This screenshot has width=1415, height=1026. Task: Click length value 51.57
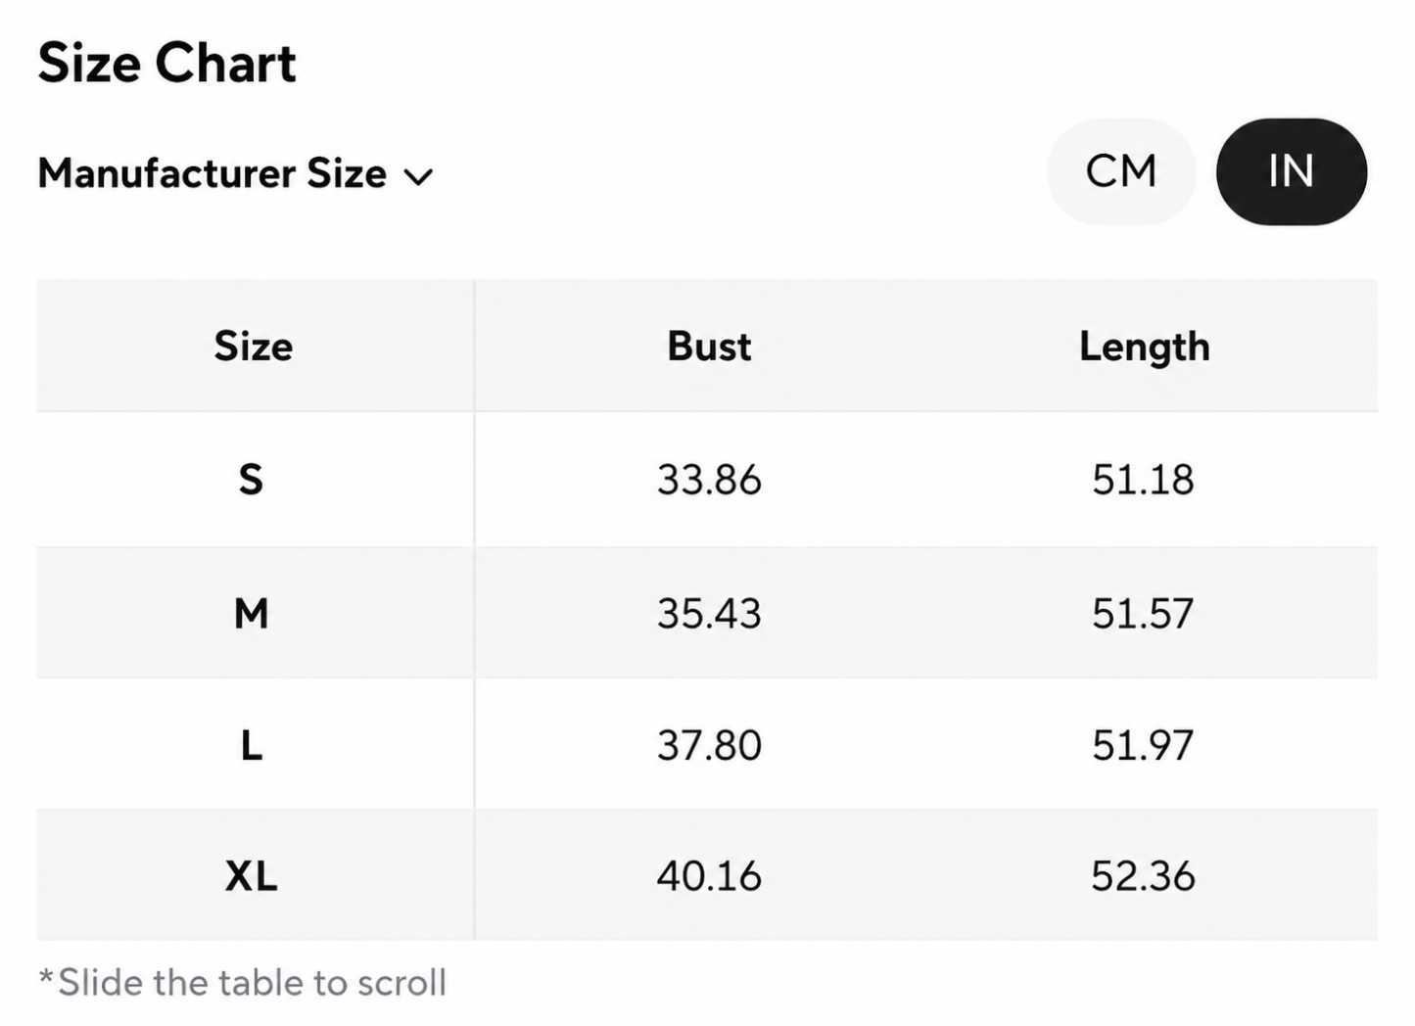tap(1143, 613)
